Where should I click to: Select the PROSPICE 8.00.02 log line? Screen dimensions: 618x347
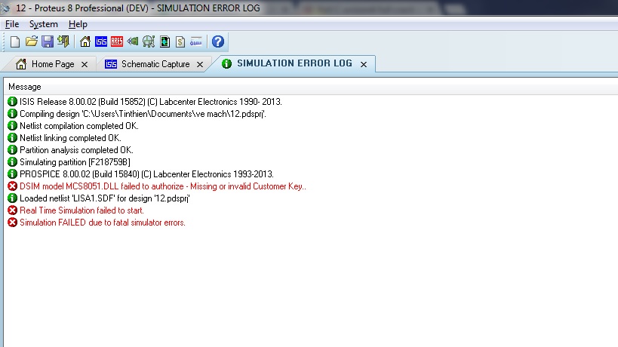point(146,174)
